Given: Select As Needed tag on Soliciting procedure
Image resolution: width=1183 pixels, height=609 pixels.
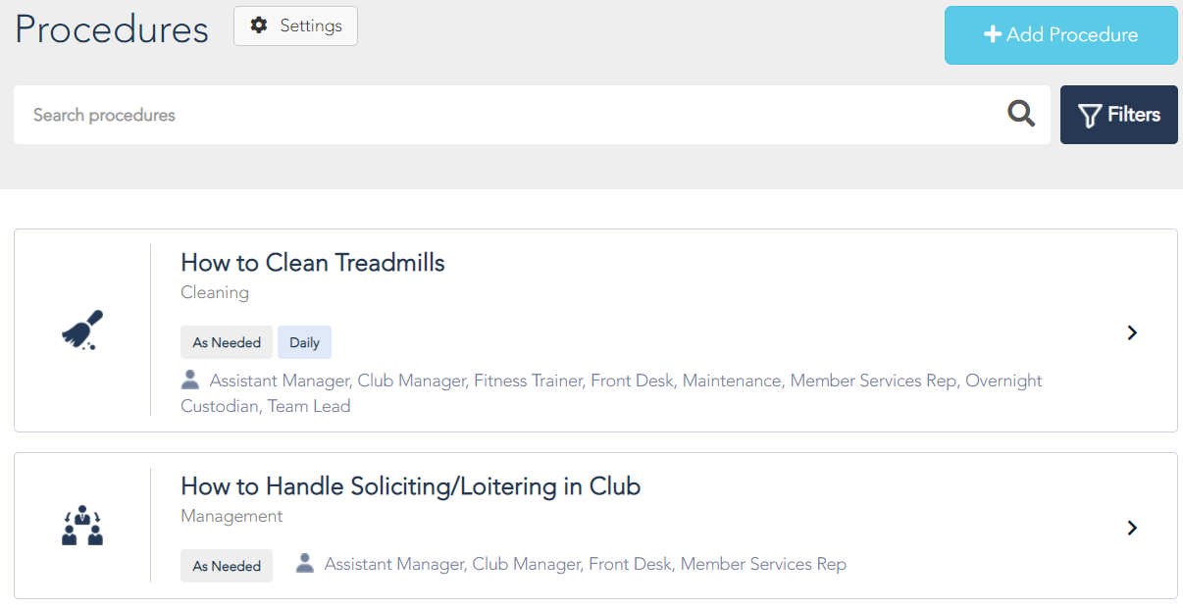Looking at the screenshot, I should (x=227, y=566).
